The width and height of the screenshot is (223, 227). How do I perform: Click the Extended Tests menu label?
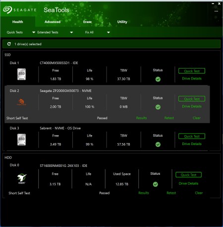[x=48, y=32]
